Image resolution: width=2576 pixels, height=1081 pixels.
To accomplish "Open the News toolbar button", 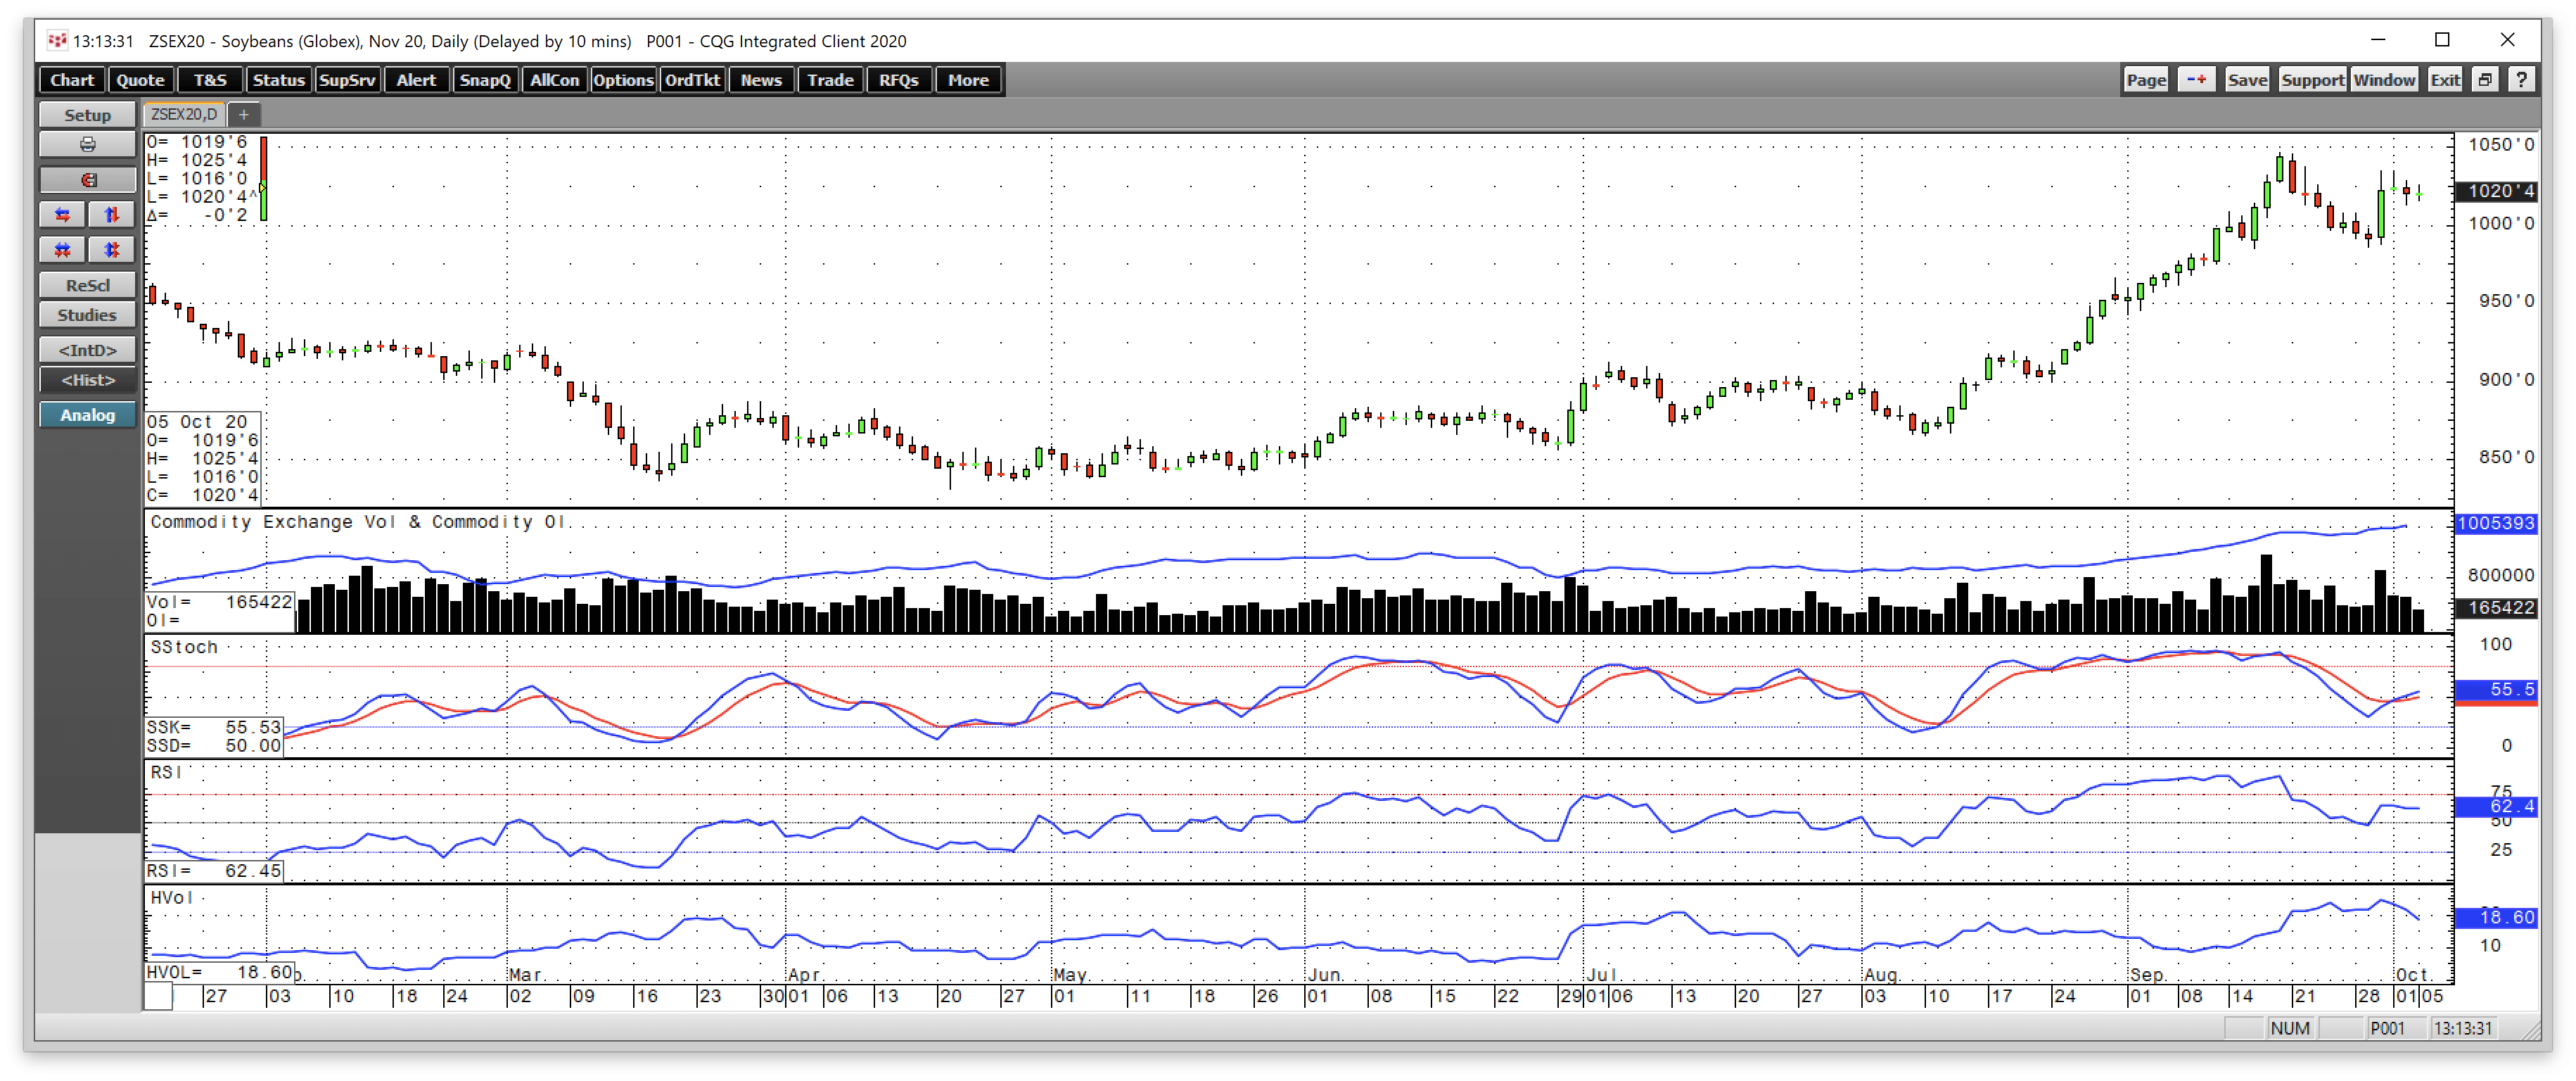I will [x=761, y=80].
